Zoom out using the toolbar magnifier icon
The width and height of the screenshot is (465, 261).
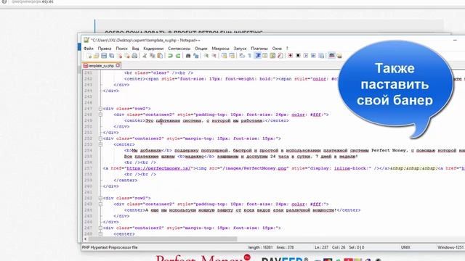[214, 56]
